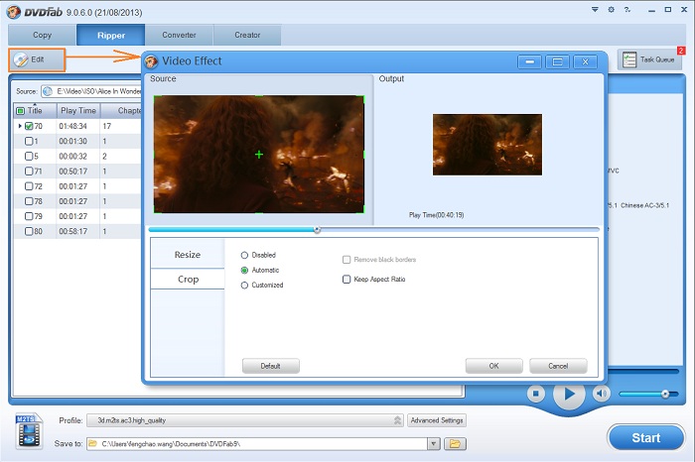Minimize the Video Effect dialog

[529, 61]
